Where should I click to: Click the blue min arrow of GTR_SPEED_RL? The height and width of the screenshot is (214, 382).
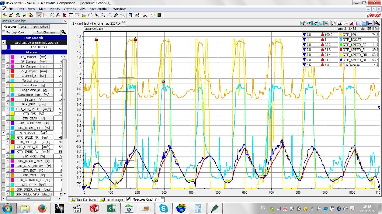304,60
